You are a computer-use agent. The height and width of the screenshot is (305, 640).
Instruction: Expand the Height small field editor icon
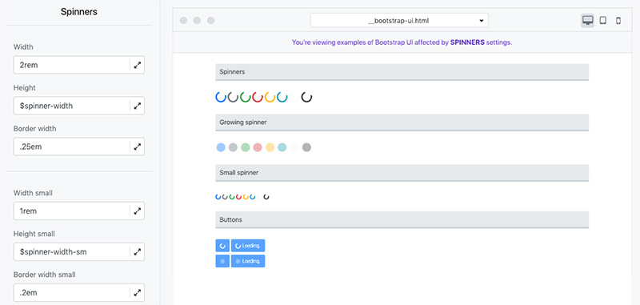(138, 252)
